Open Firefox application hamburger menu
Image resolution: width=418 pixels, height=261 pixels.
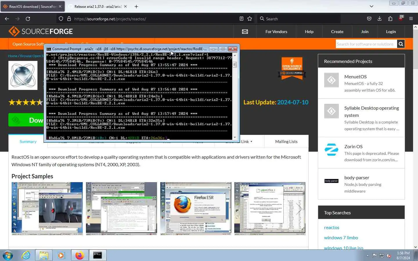[x=411, y=19]
